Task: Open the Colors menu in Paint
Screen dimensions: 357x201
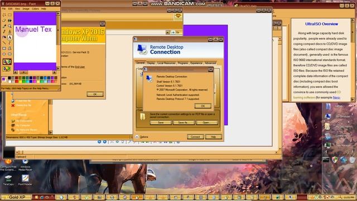Action: [x=35, y=9]
